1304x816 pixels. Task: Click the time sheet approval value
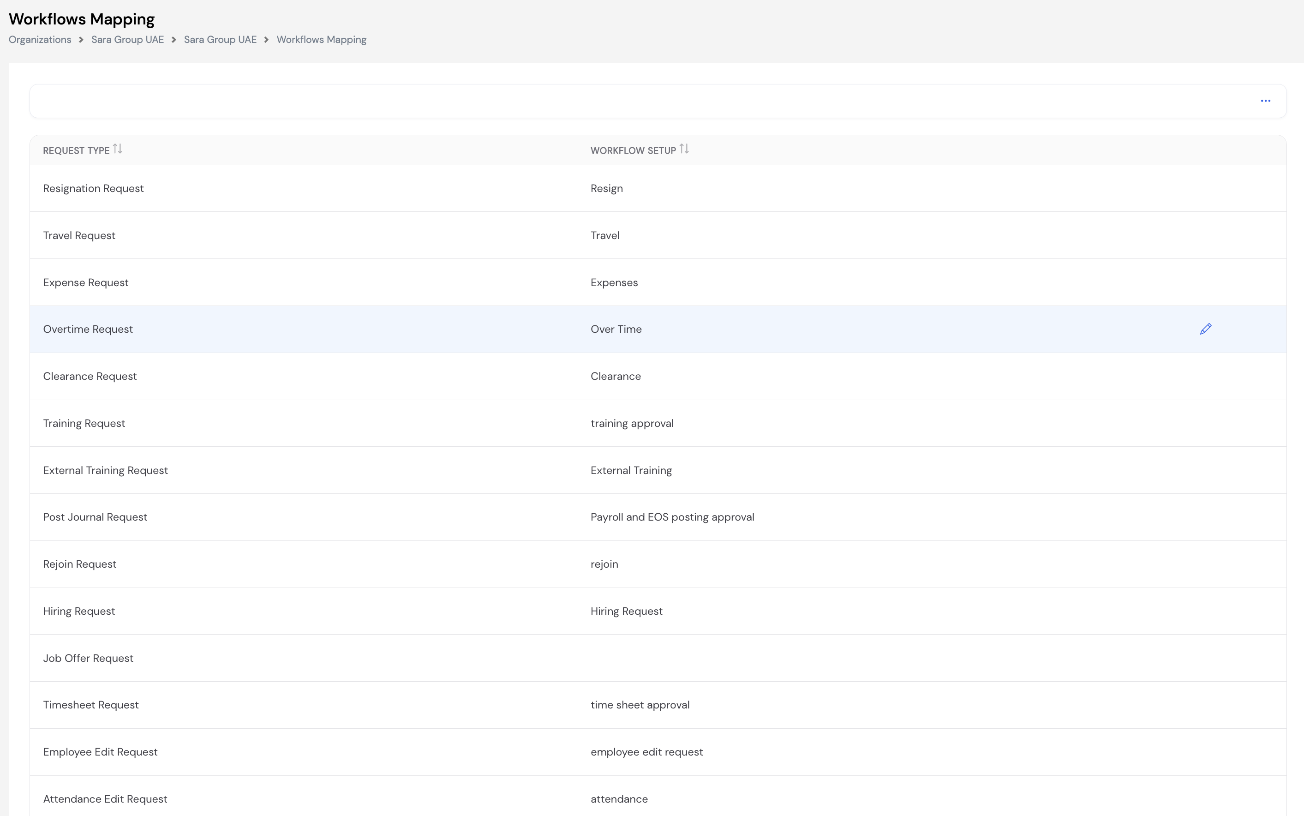coord(640,705)
